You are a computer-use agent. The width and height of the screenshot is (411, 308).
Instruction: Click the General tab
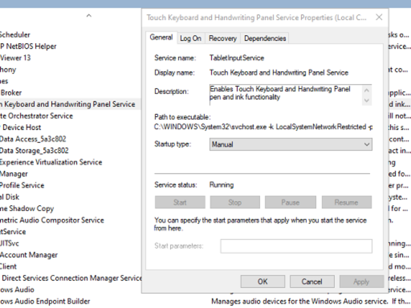click(x=161, y=38)
